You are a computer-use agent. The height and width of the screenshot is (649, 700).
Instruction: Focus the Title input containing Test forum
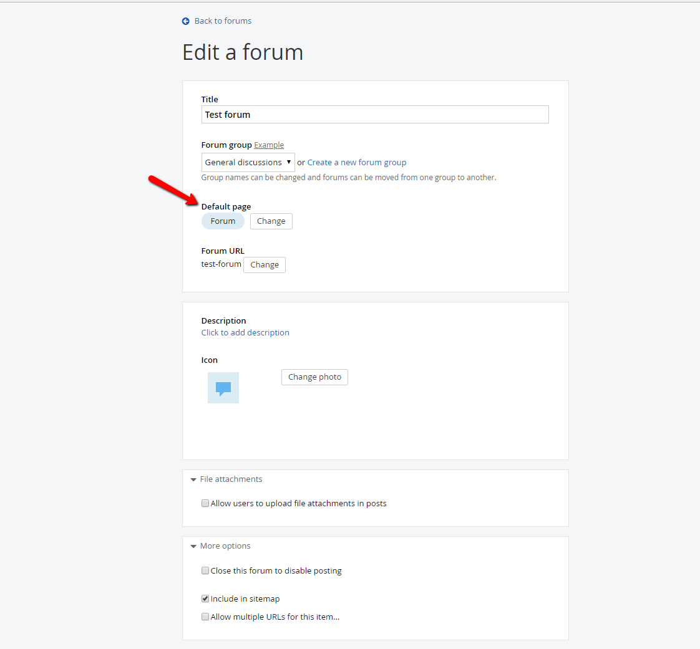(375, 115)
